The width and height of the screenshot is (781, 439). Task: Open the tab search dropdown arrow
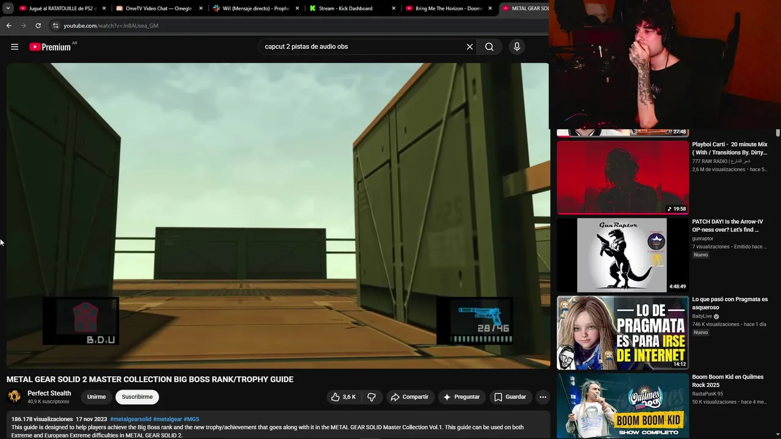point(8,9)
